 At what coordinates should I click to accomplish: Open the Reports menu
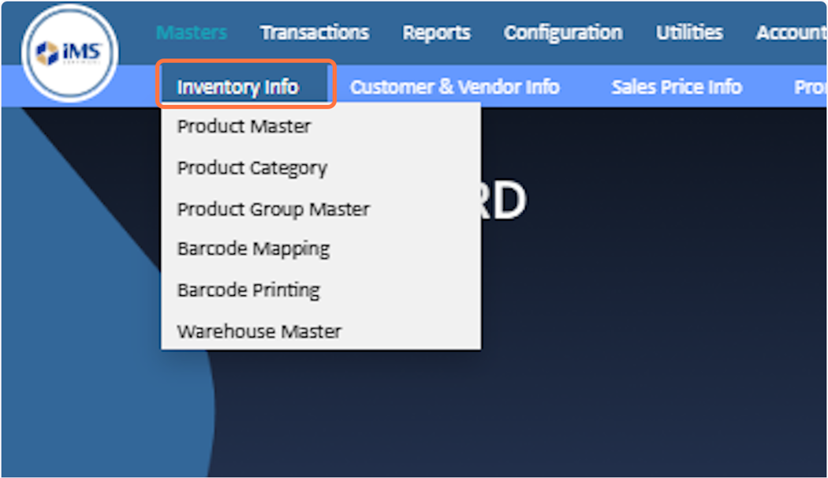pos(436,32)
